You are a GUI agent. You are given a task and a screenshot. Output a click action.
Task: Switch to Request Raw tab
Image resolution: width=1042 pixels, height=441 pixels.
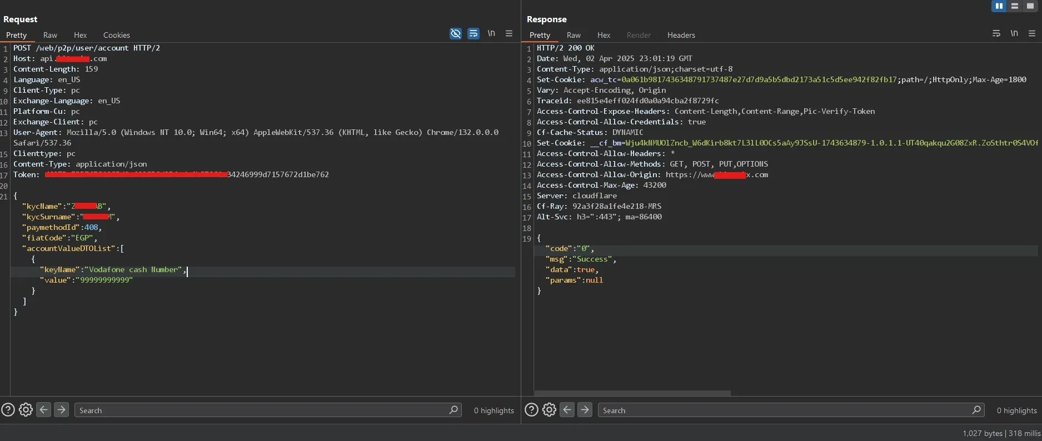point(51,35)
